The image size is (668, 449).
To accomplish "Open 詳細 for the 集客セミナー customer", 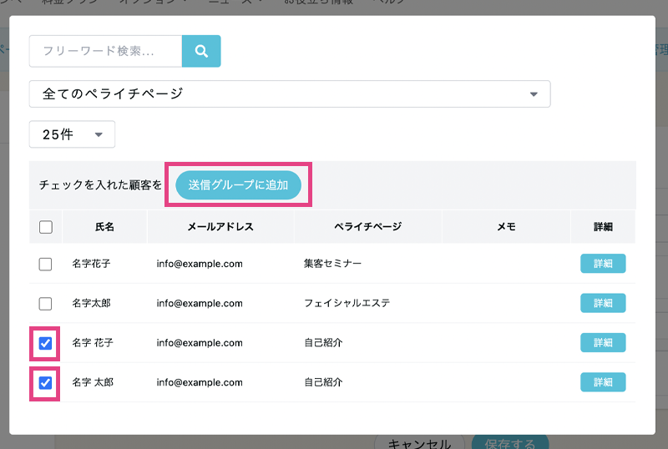I will coord(603,264).
